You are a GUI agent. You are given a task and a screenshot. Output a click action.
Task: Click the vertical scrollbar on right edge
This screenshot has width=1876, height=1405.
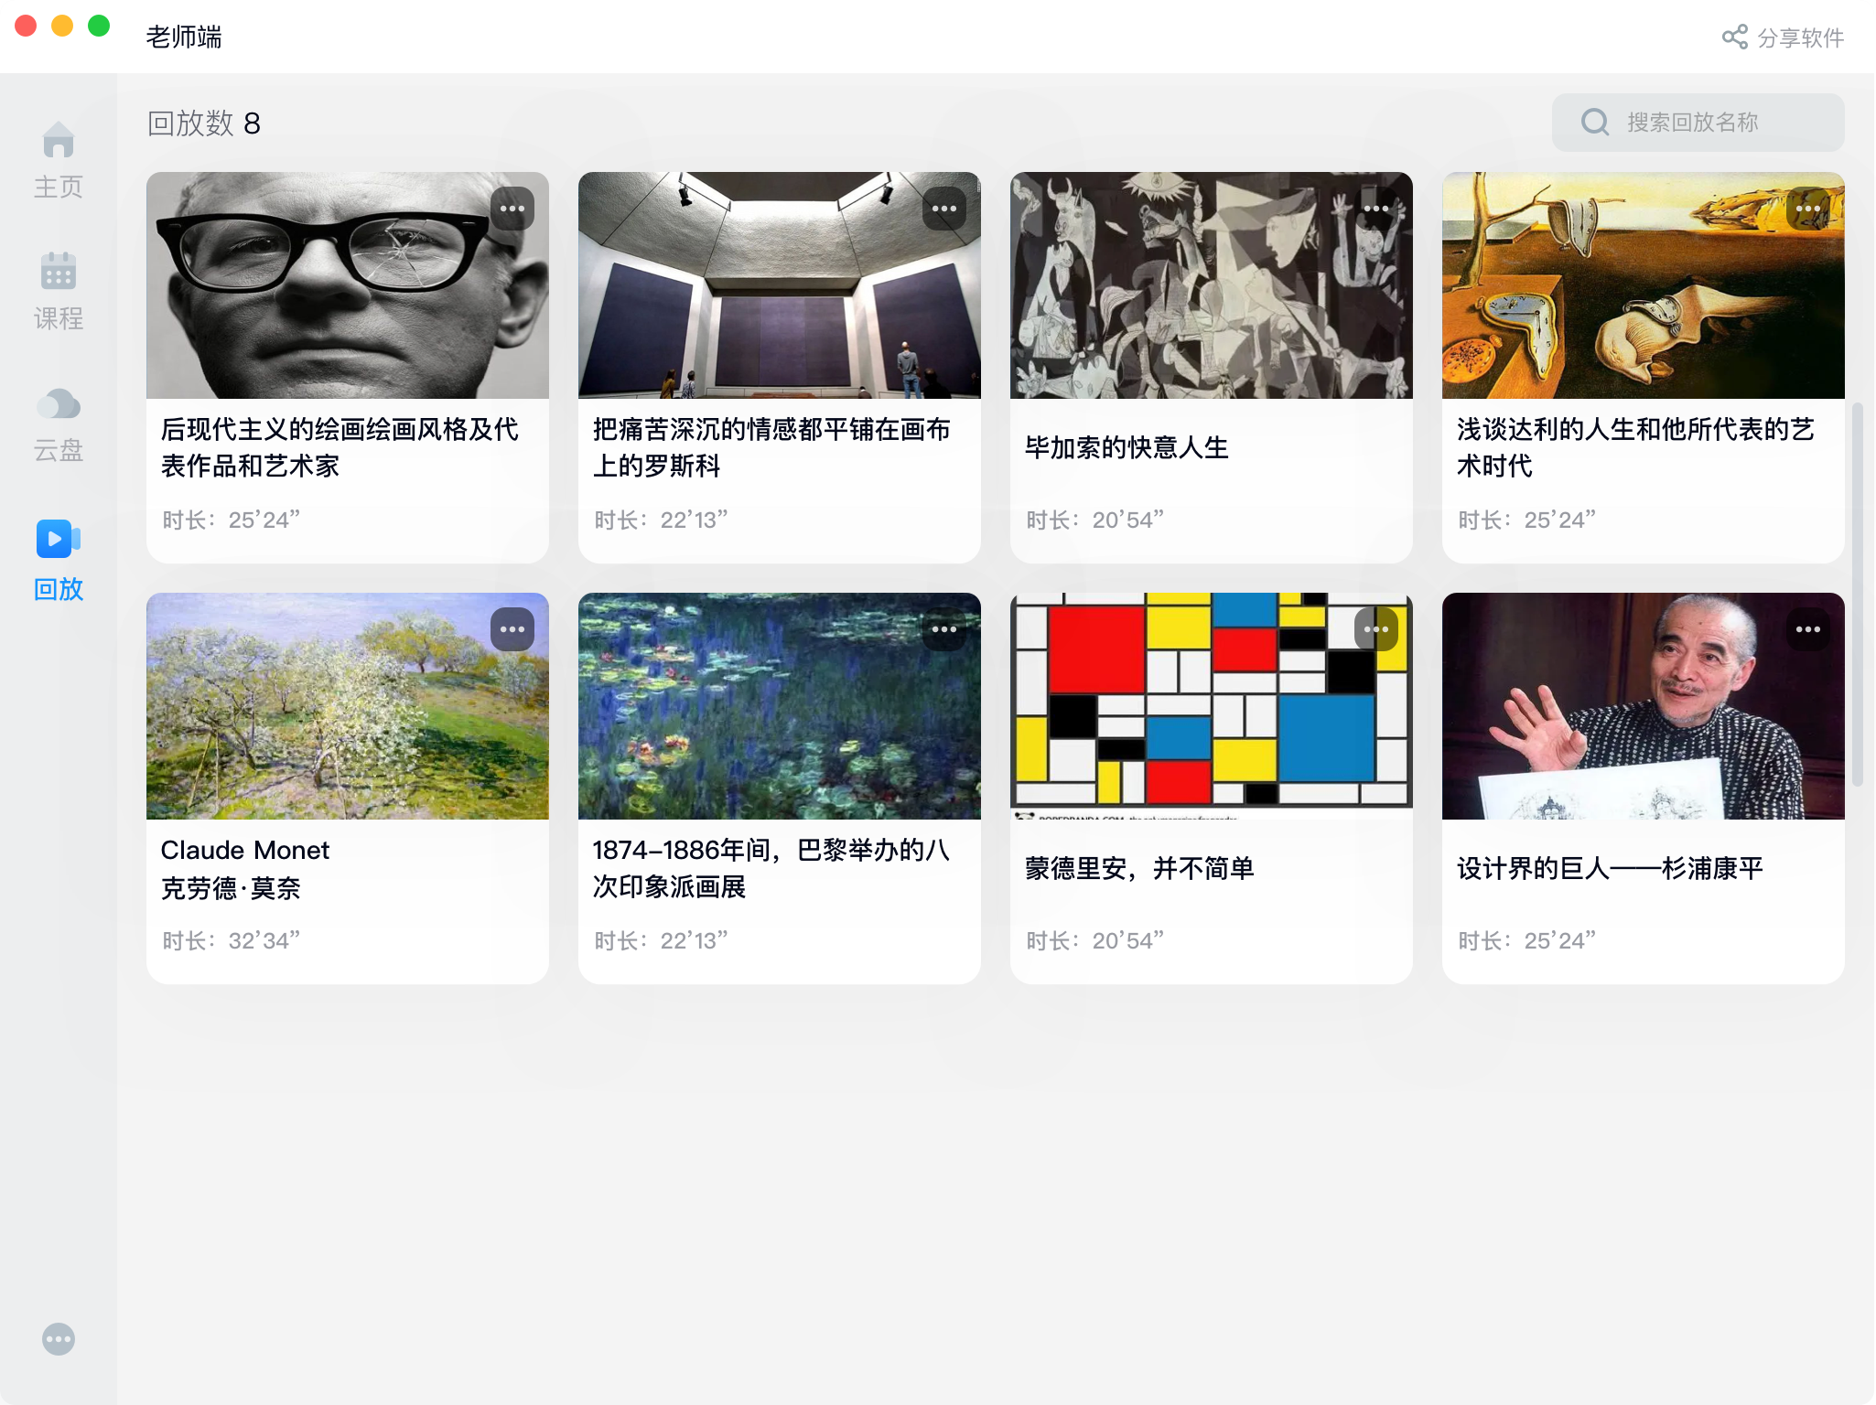pyautogui.click(x=1858, y=595)
